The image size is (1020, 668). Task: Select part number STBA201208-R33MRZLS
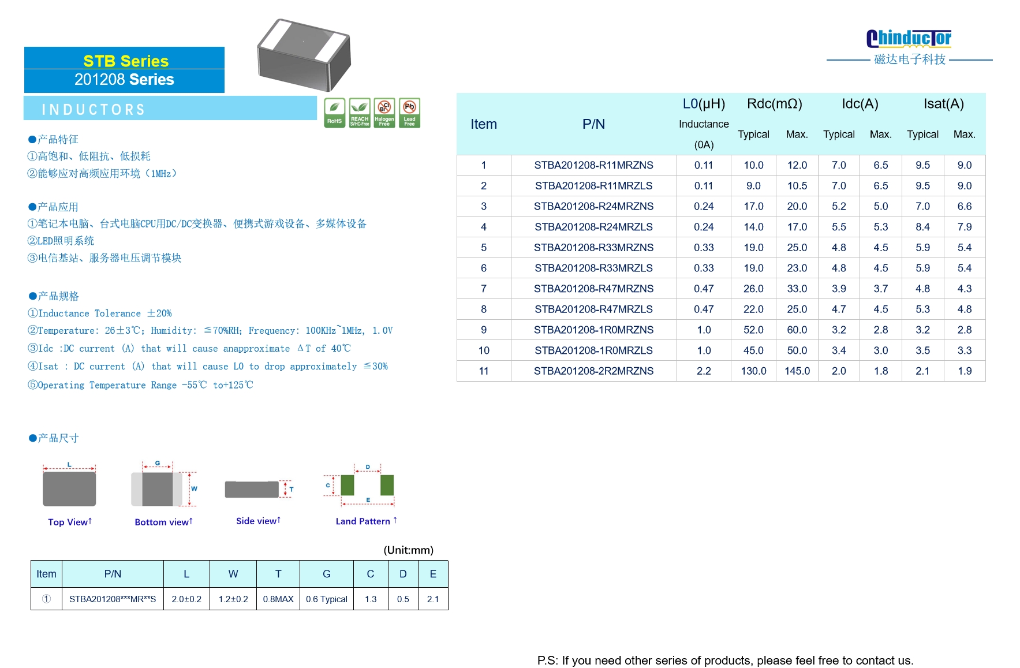(x=593, y=268)
